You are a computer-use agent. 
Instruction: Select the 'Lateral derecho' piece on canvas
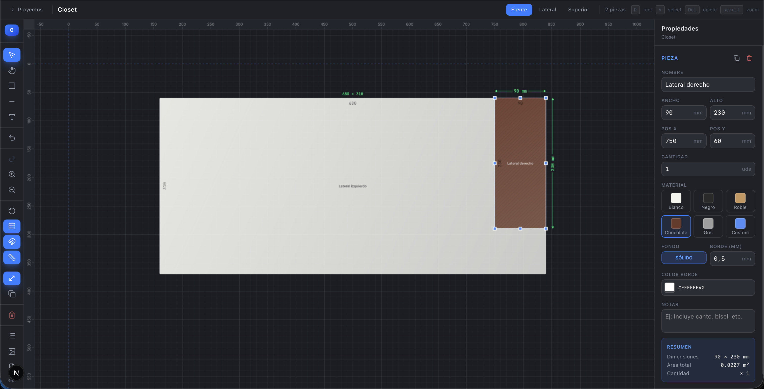pyautogui.click(x=520, y=163)
